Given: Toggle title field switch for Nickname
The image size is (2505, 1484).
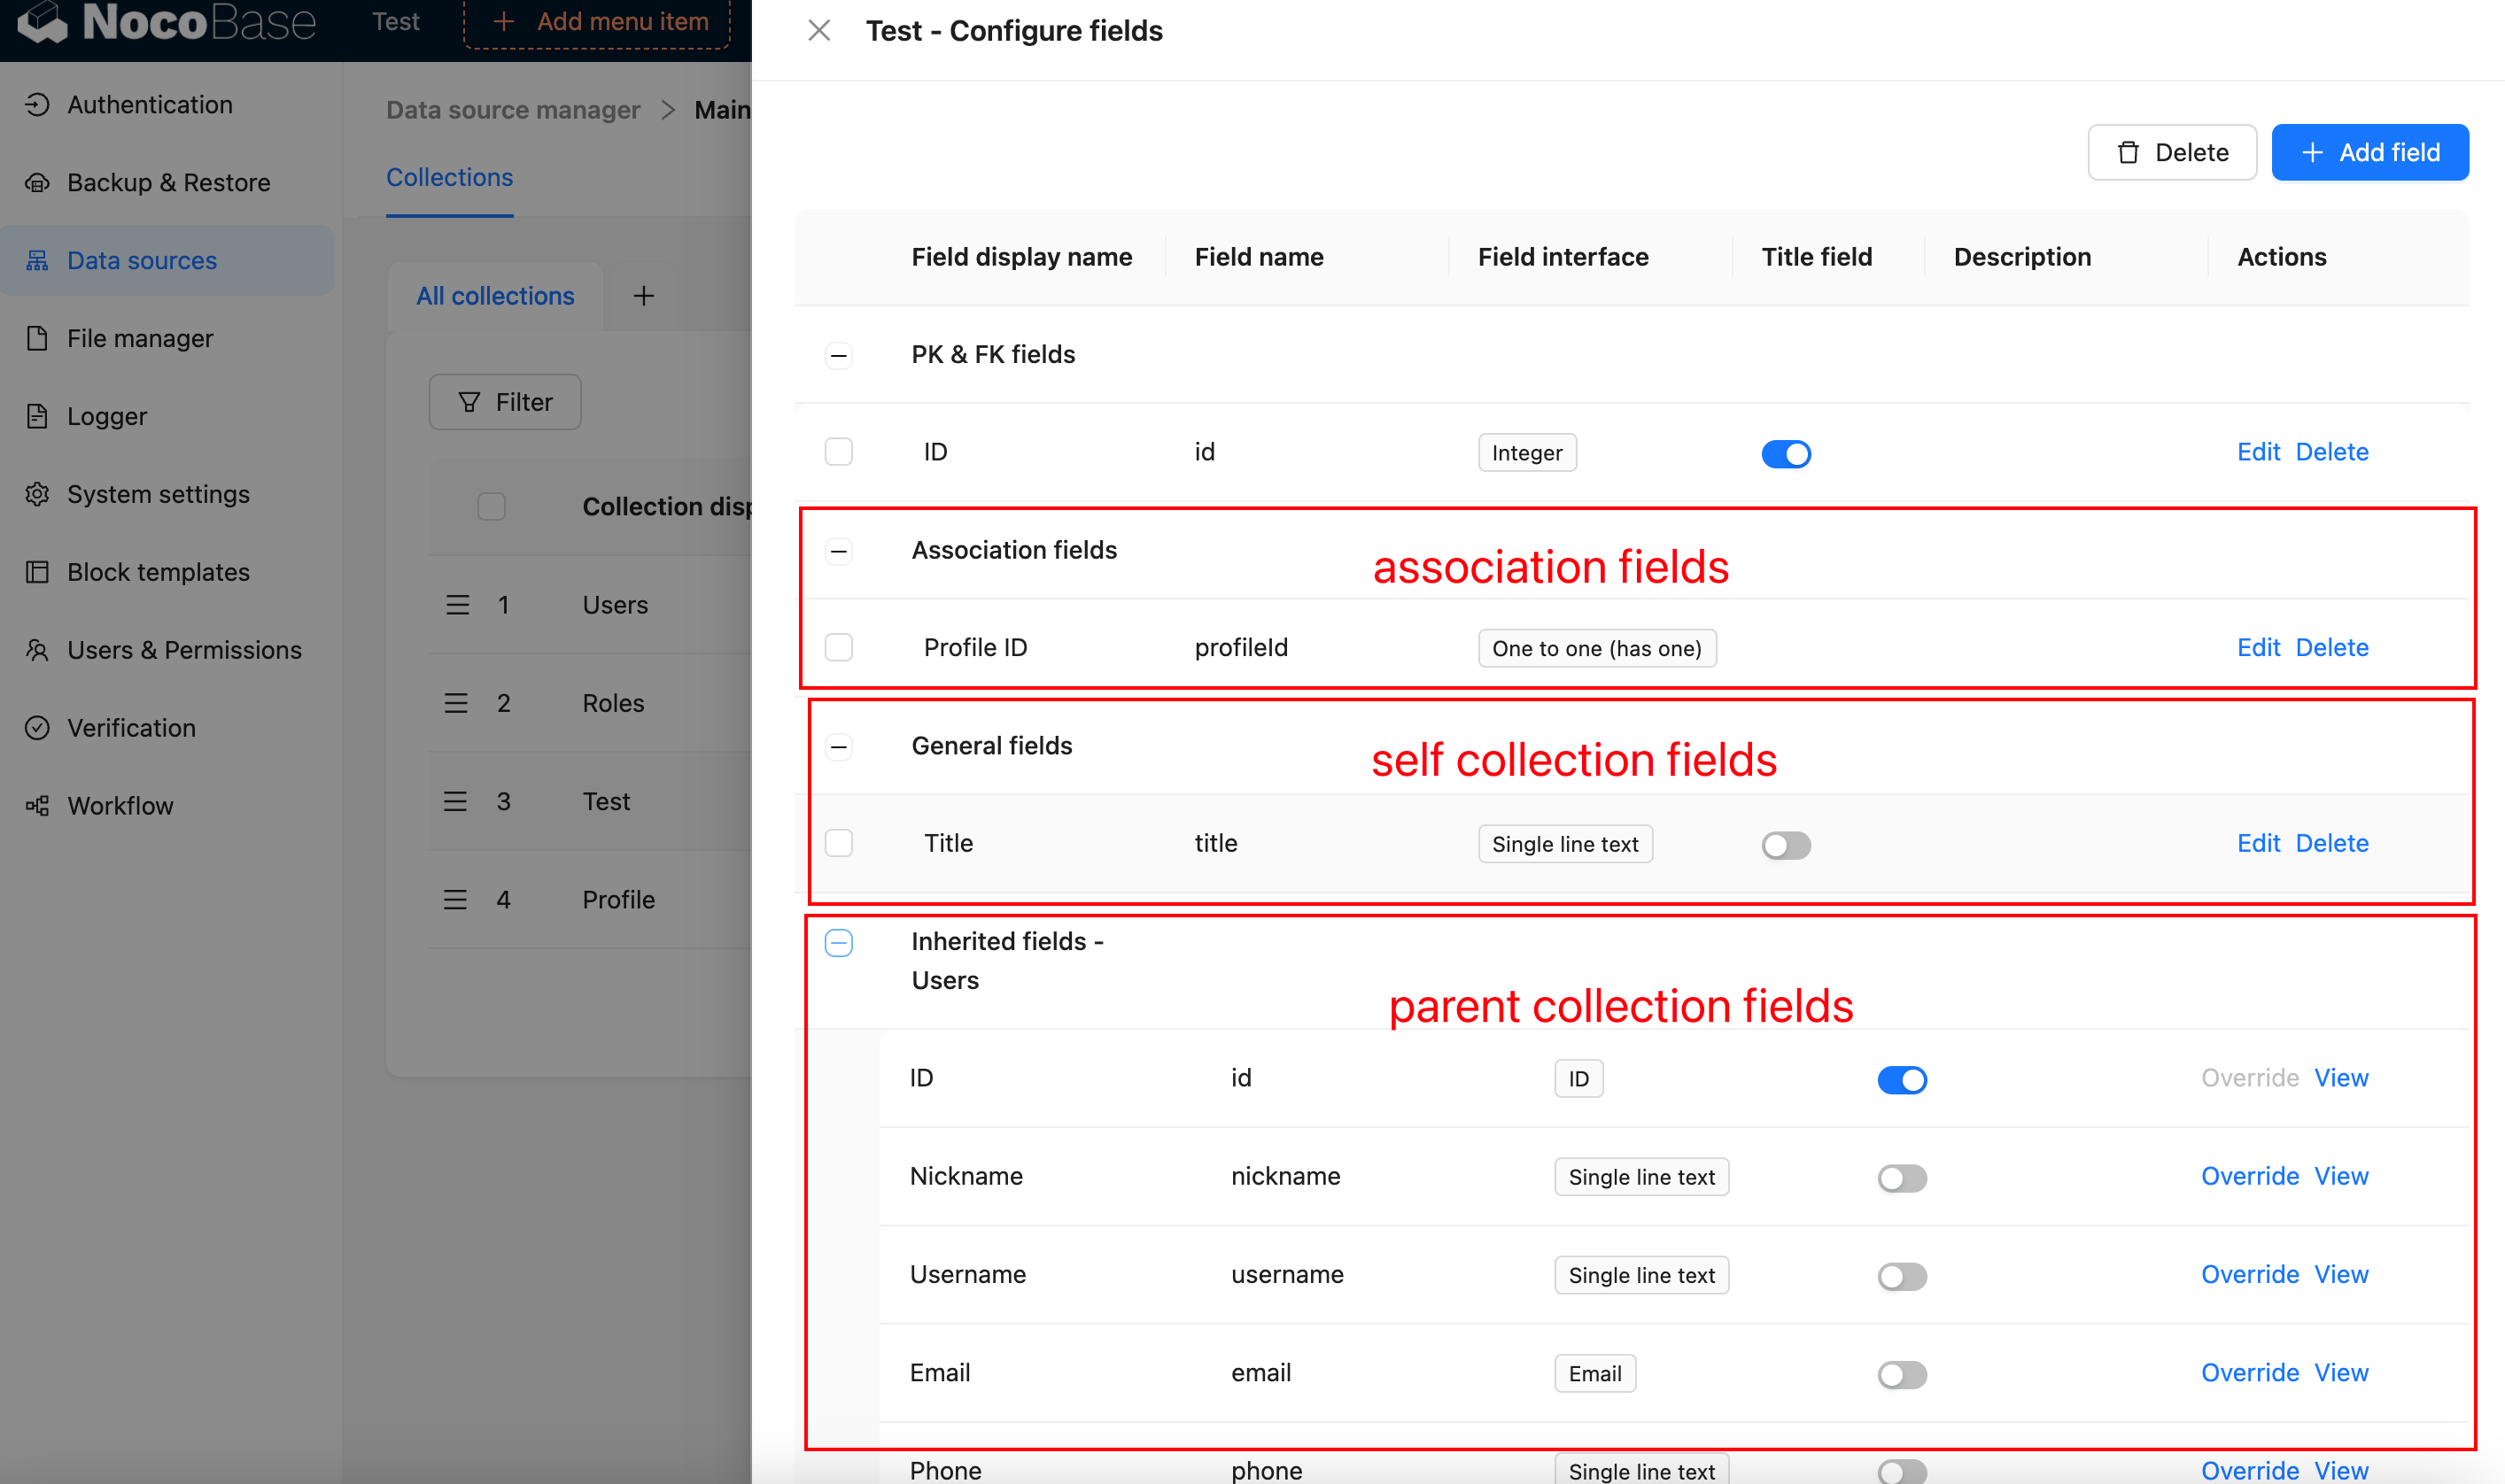Looking at the screenshot, I should coord(1902,1178).
